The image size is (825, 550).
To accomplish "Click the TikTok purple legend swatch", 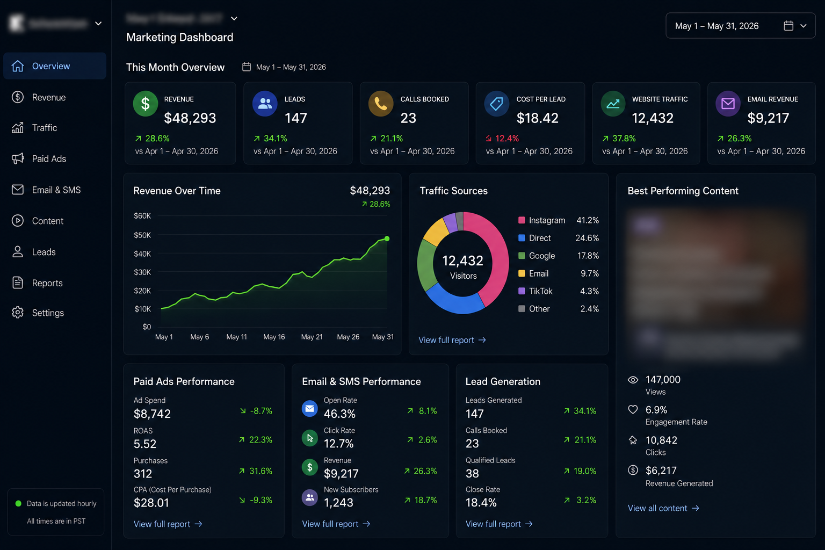I will coord(522,291).
